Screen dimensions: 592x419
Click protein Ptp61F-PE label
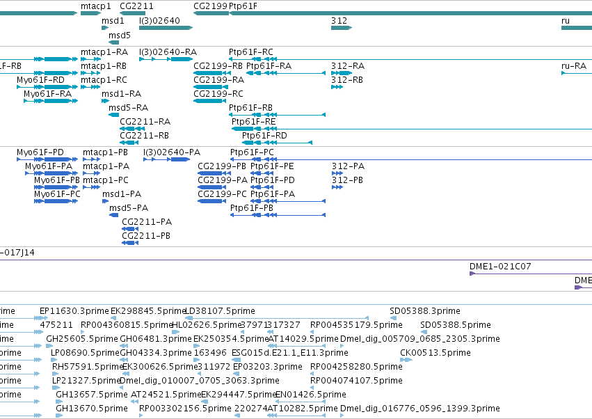pyautogui.click(x=272, y=166)
